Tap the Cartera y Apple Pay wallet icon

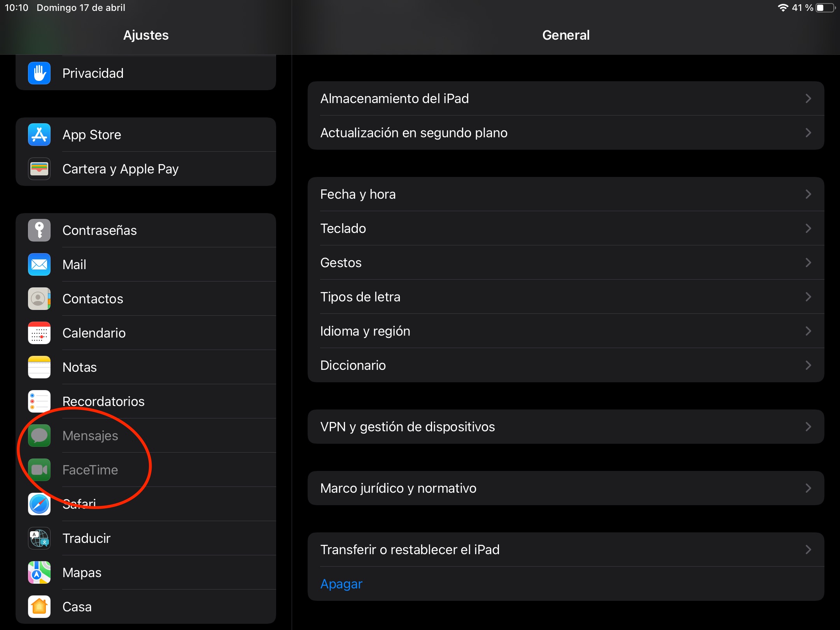(x=39, y=169)
